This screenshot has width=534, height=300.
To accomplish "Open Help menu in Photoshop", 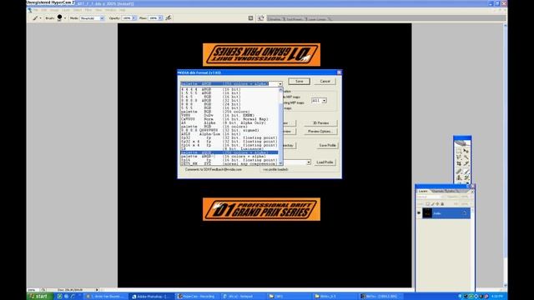I will click(122, 10).
